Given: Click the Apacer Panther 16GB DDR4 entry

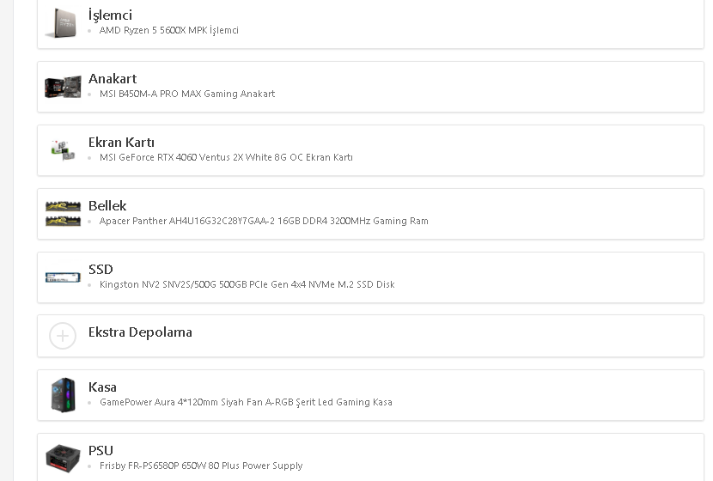Looking at the screenshot, I should click(x=263, y=222).
